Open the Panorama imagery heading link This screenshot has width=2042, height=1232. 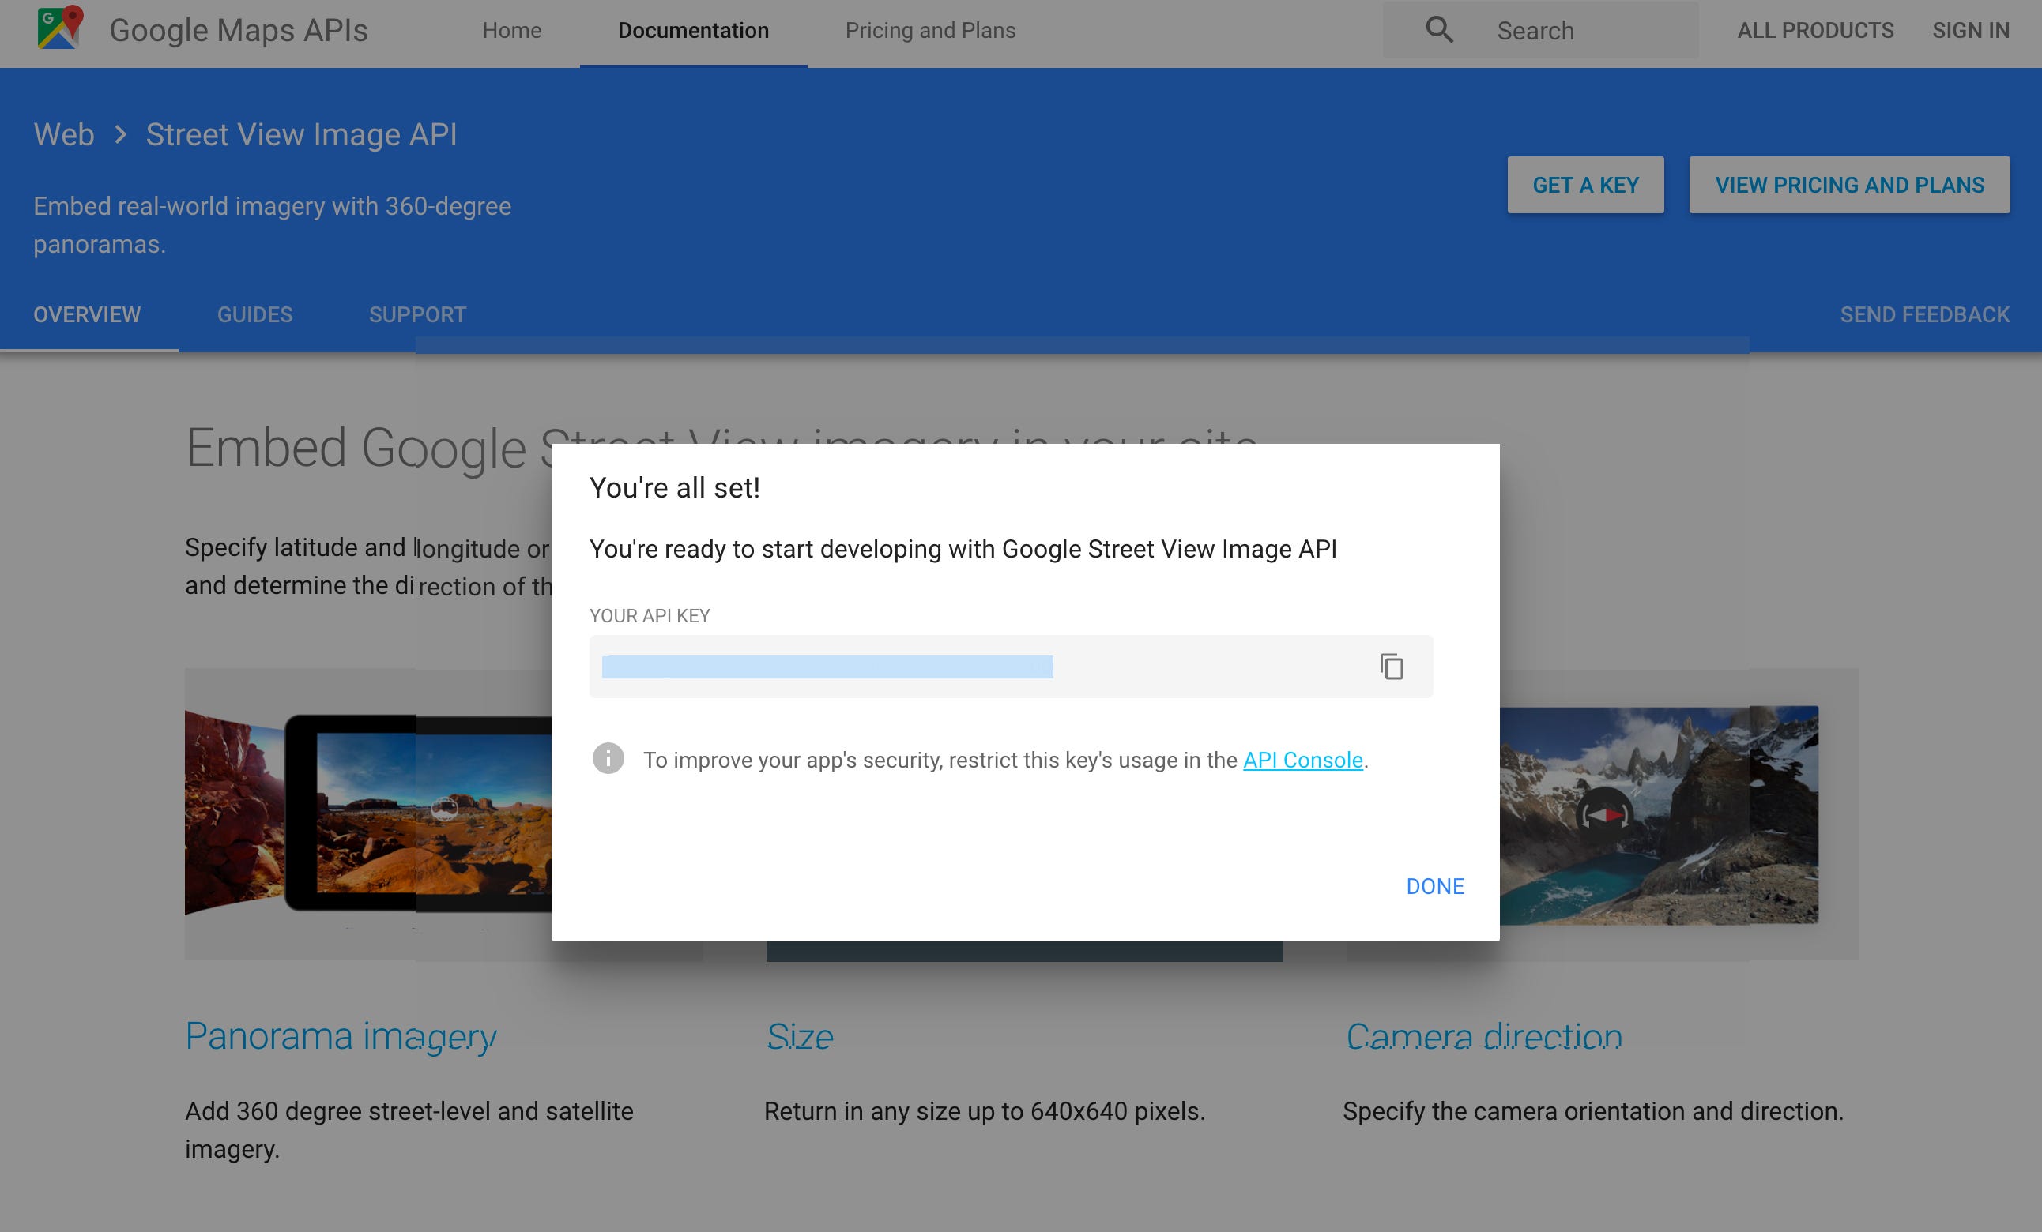point(341,1036)
